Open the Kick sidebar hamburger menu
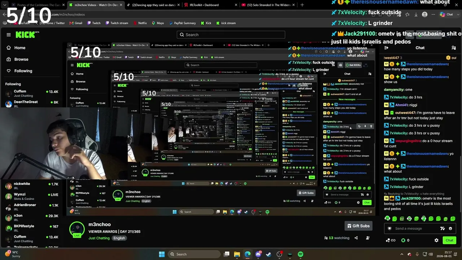The image size is (462, 260). point(9,35)
